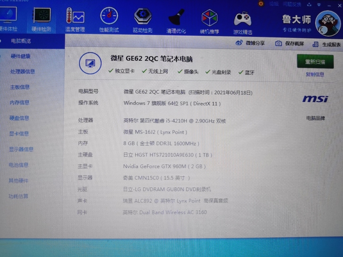Click the 保存截屏 camera icon

[x=278, y=43]
